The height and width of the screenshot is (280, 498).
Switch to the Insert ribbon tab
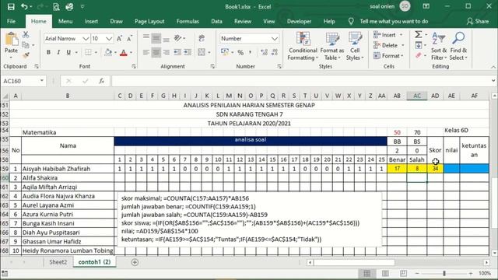click(x=91, y=21)
